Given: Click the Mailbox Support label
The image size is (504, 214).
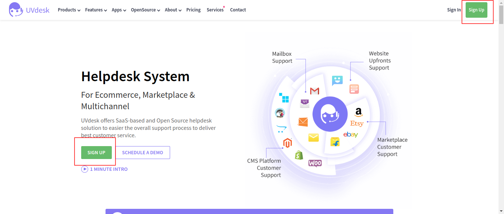Looking at the screenshot, I should (282, 57).
